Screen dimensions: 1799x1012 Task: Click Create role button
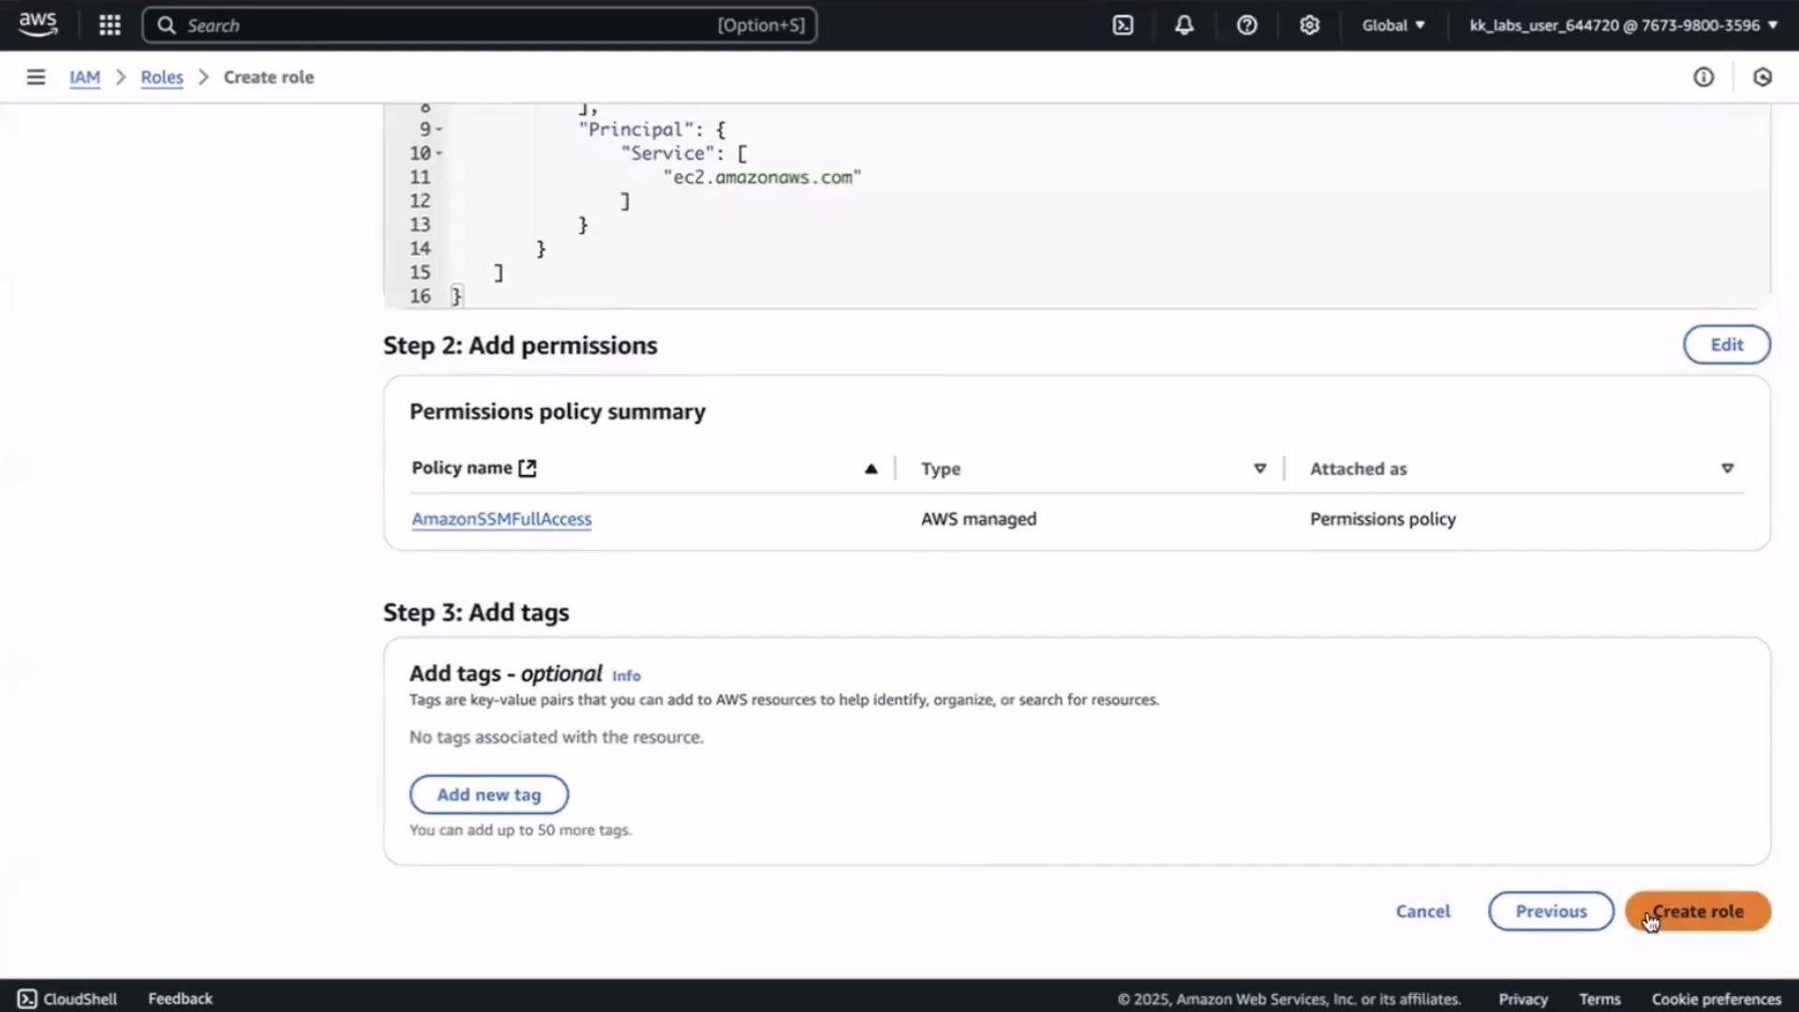click(x=1698, y=911)
